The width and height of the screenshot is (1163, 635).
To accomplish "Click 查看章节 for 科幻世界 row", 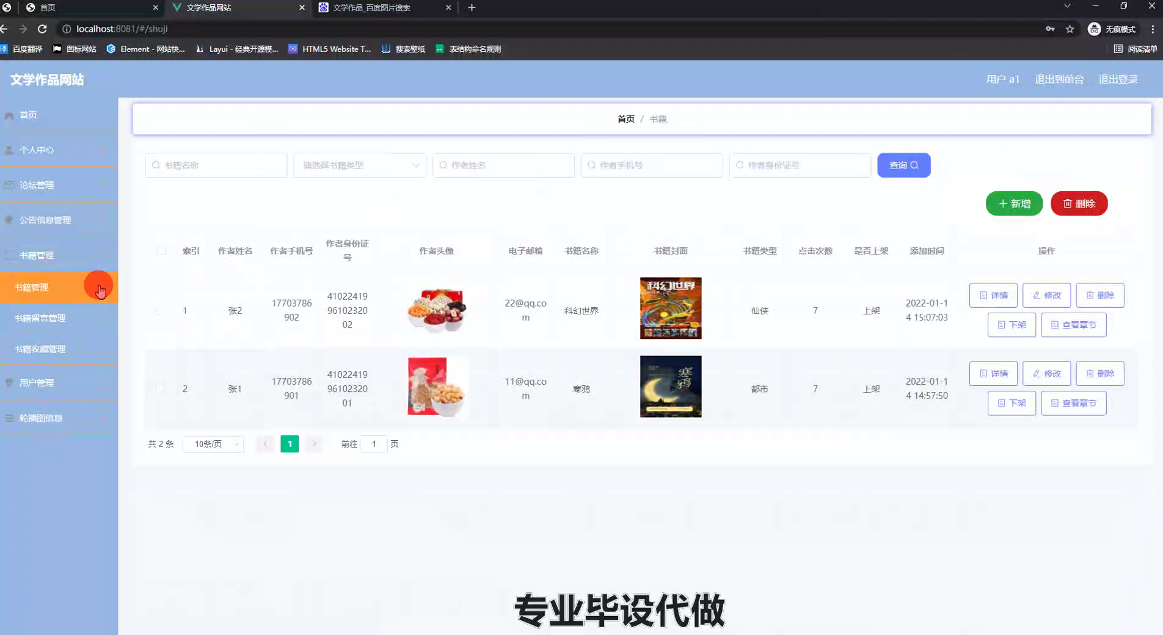I will pos(1073,325).
